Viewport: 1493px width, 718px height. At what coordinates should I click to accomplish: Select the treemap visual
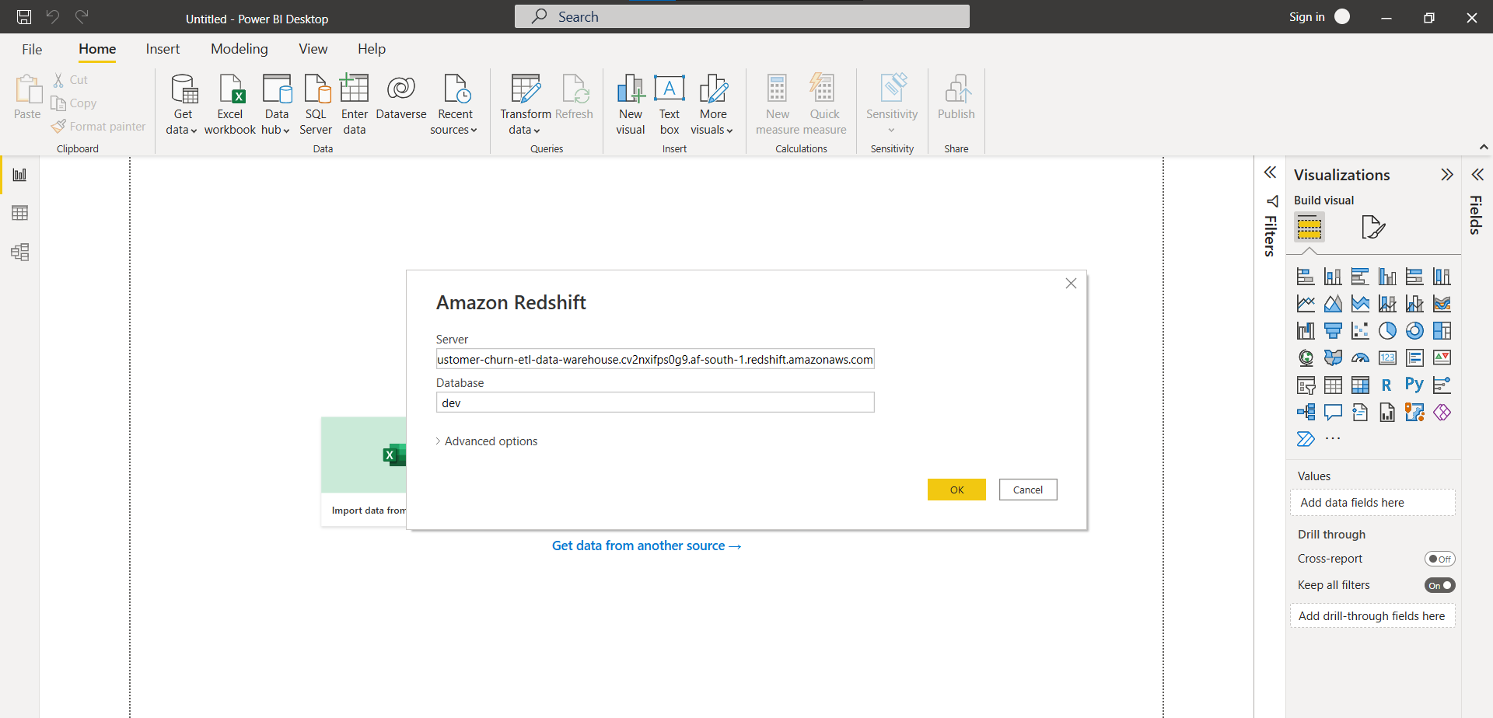coord(1442,331)
